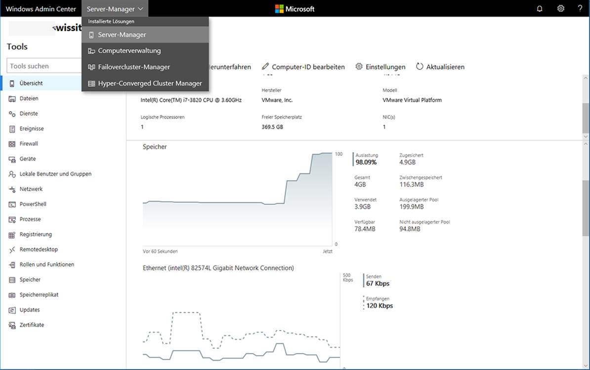Click the Prozesse icon
The width and height of the screenshot is (590, 370).
12,220
